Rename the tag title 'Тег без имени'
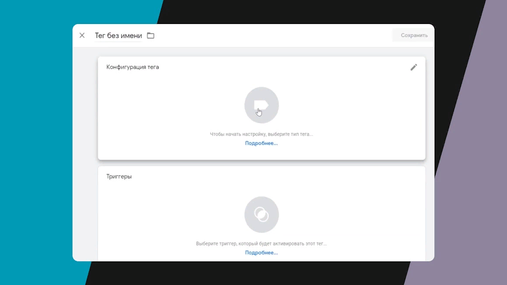Viewport: 507px width, 285px height. pos(119,35)
